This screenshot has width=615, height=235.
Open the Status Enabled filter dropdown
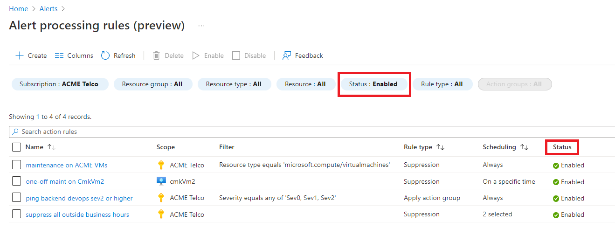[373, 84]
